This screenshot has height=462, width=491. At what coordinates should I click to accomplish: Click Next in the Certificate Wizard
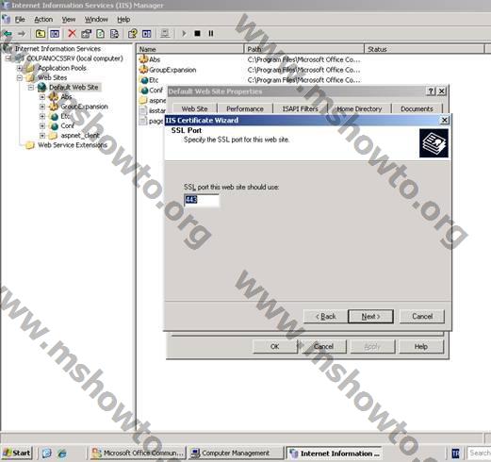[370, 316]
